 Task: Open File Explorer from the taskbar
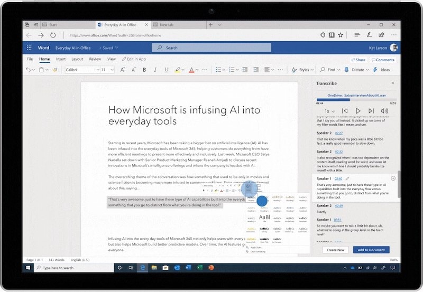point(154,268)
